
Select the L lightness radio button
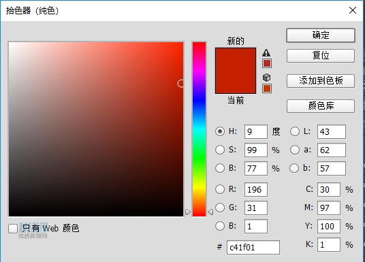tap(295, 131)
